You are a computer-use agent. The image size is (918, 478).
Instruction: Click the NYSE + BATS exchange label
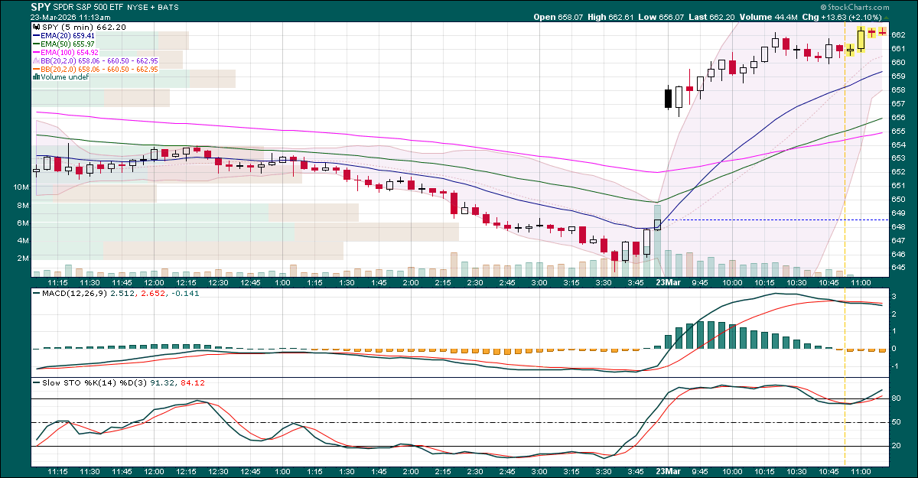point(153,7)
